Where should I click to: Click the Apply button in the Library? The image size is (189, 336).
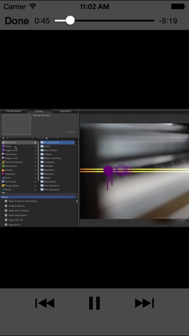[x=70, y=132]
